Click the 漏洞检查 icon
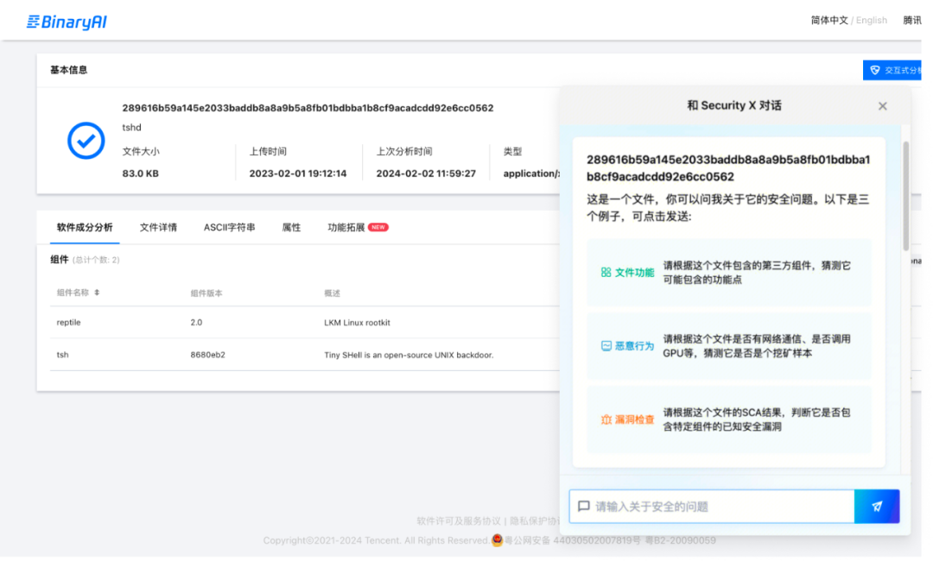 click(x=606, y=419)
